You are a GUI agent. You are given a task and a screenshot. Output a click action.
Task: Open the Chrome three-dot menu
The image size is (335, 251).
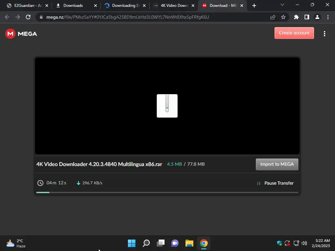coord(328,17)
